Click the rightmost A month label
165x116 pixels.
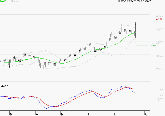point(146,114)
